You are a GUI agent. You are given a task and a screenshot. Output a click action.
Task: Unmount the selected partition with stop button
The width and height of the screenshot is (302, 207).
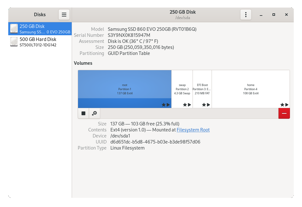[83, 113]
